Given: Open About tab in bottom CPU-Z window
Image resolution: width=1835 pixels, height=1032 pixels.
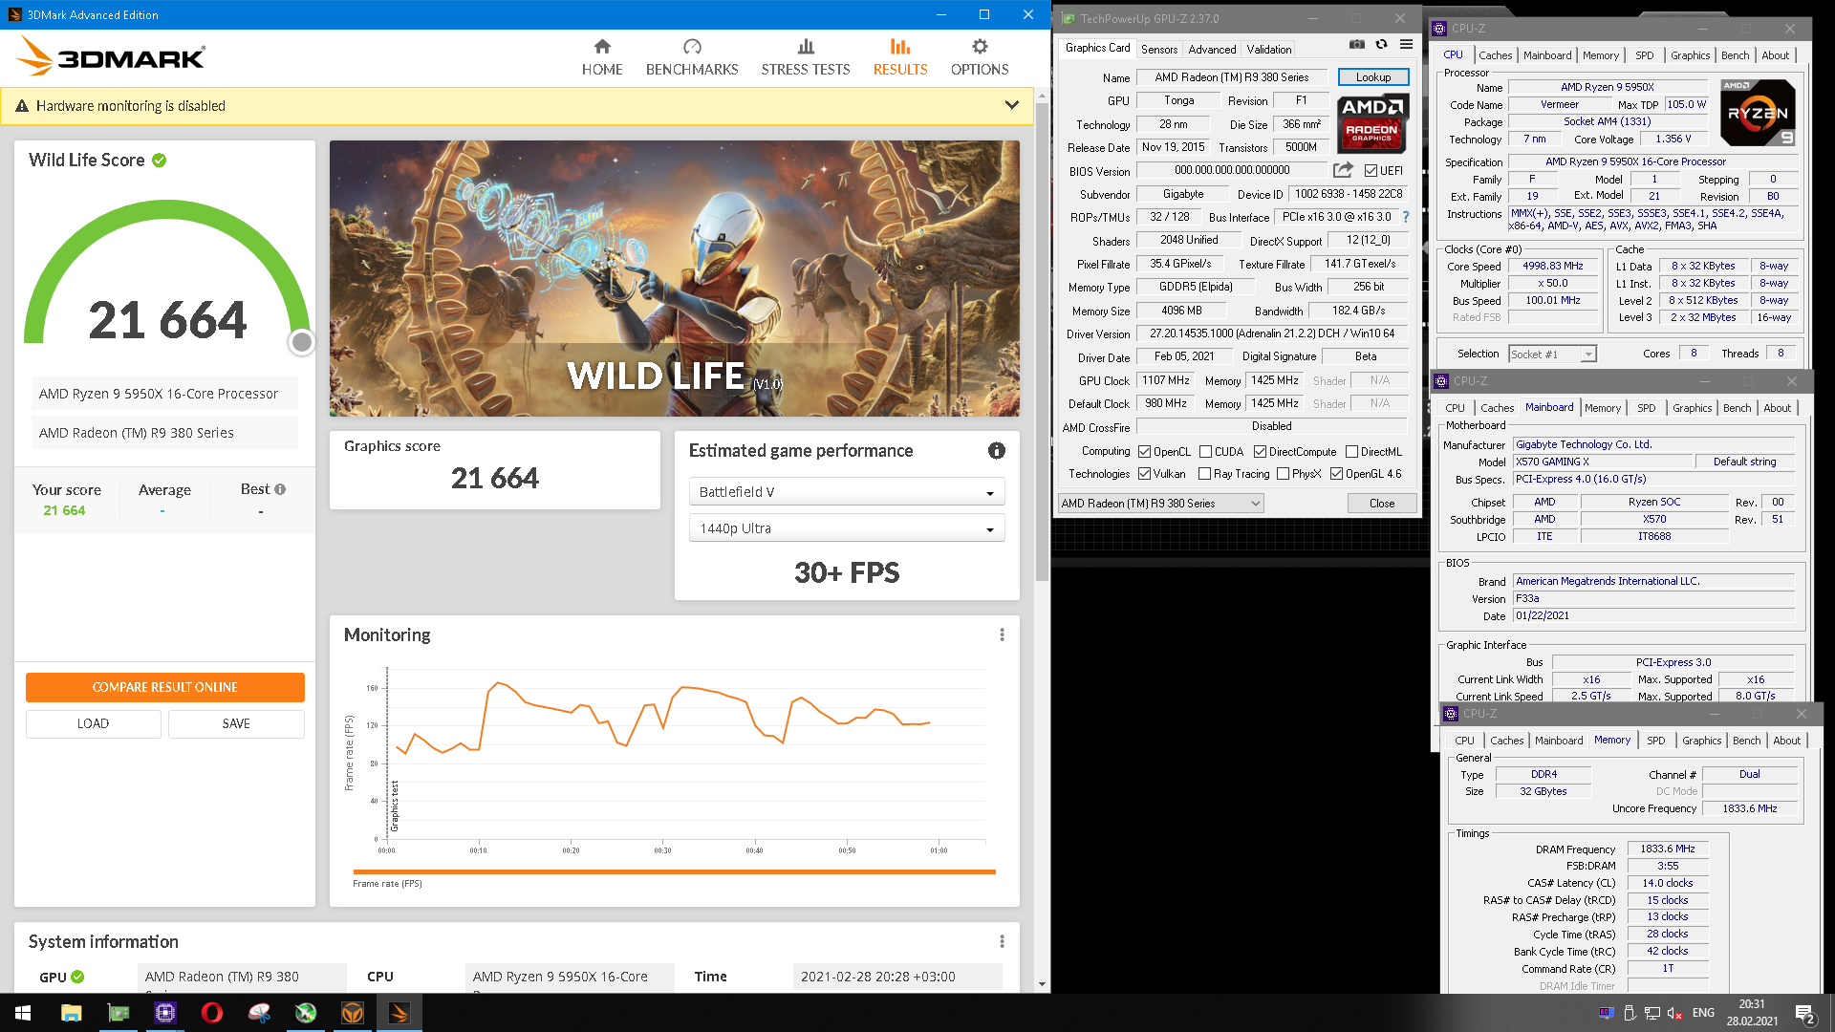Looking at the screenshot, I should pos(1786,741).
